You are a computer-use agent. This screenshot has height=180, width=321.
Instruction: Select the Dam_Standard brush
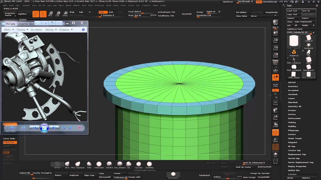pos(120,165)
